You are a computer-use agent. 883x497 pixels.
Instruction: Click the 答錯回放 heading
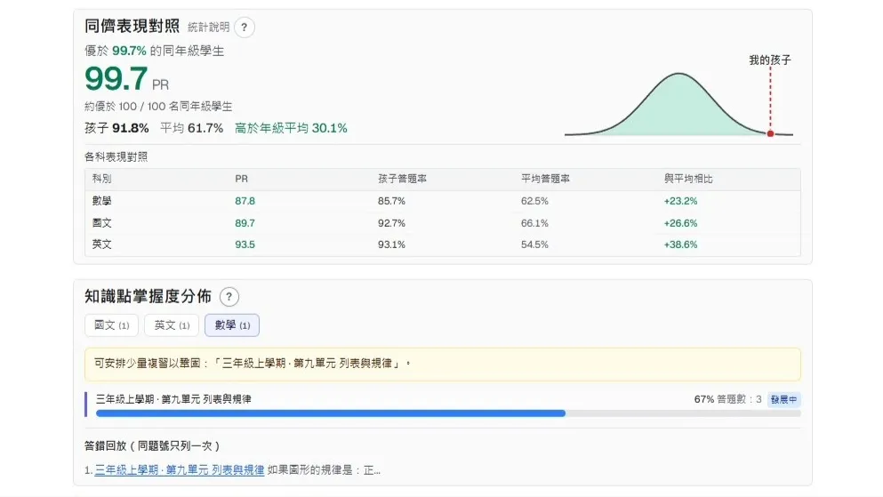(152, 445)
